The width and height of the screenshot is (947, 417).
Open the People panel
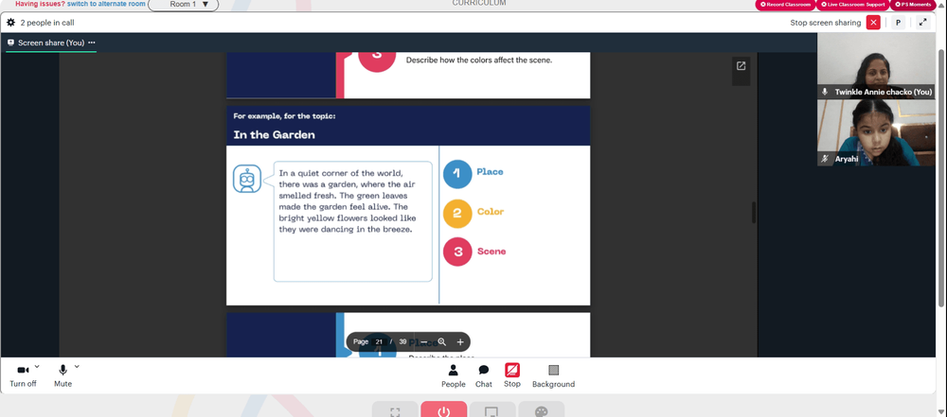(453, 376)
